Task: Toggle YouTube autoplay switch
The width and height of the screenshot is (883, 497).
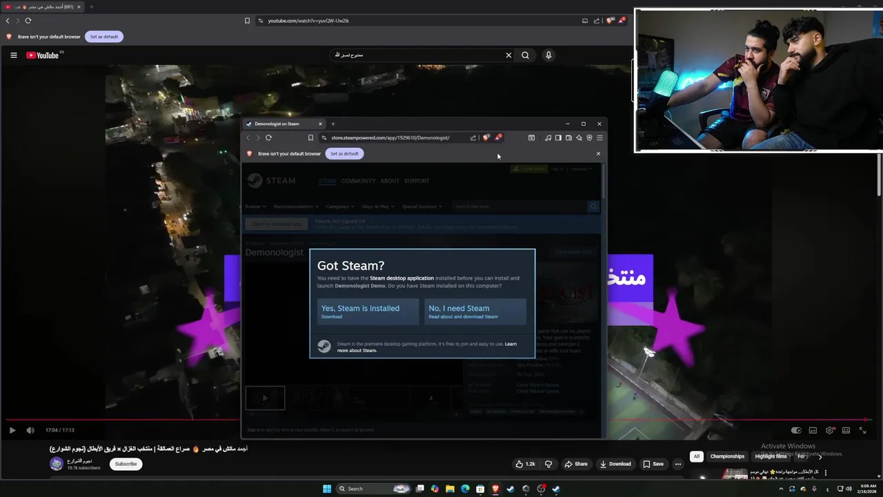Action: tap(796, 430)
